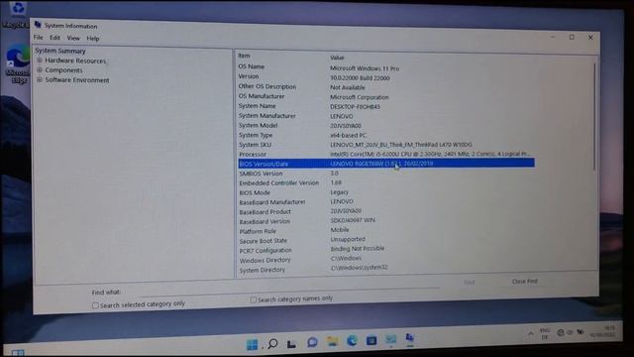Screen dimensions: 634x357
Task: Select the System Name row
Action: (x=386, y=106)
